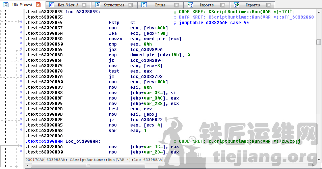The width and height of the screenshot is (322, 169).
Task: Click jump target loc_633AFB22
Action: pos(146,120)
